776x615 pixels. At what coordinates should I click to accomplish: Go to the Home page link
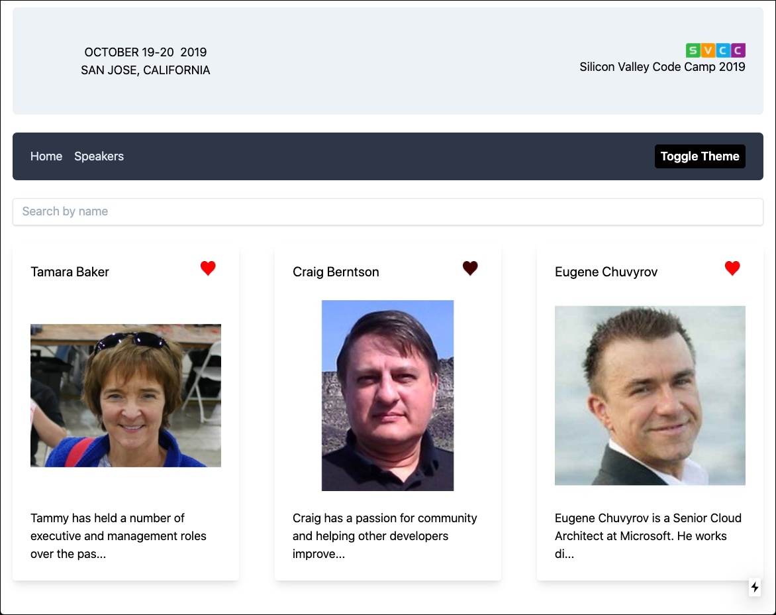point(46,156)
